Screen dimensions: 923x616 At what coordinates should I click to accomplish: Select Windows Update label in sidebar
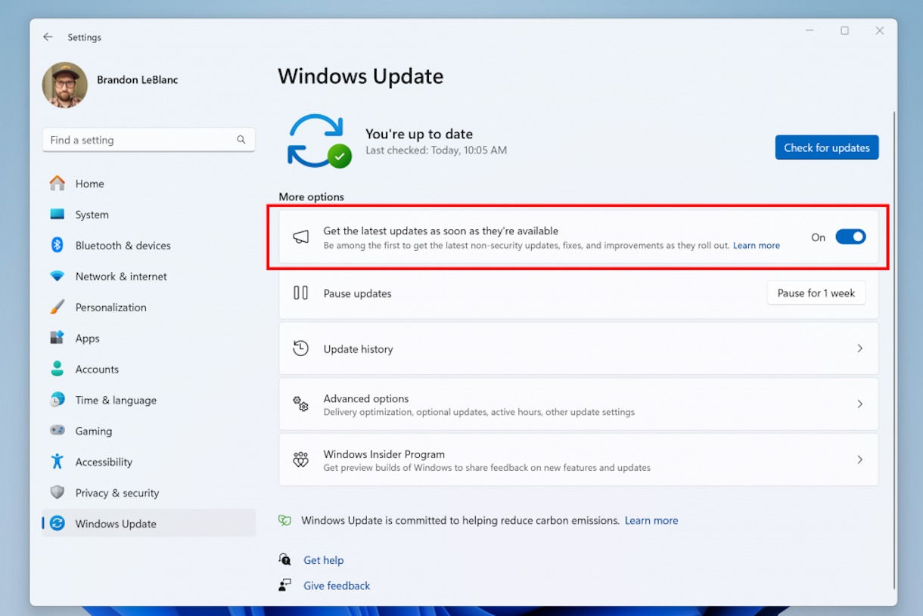click(116, 524)
